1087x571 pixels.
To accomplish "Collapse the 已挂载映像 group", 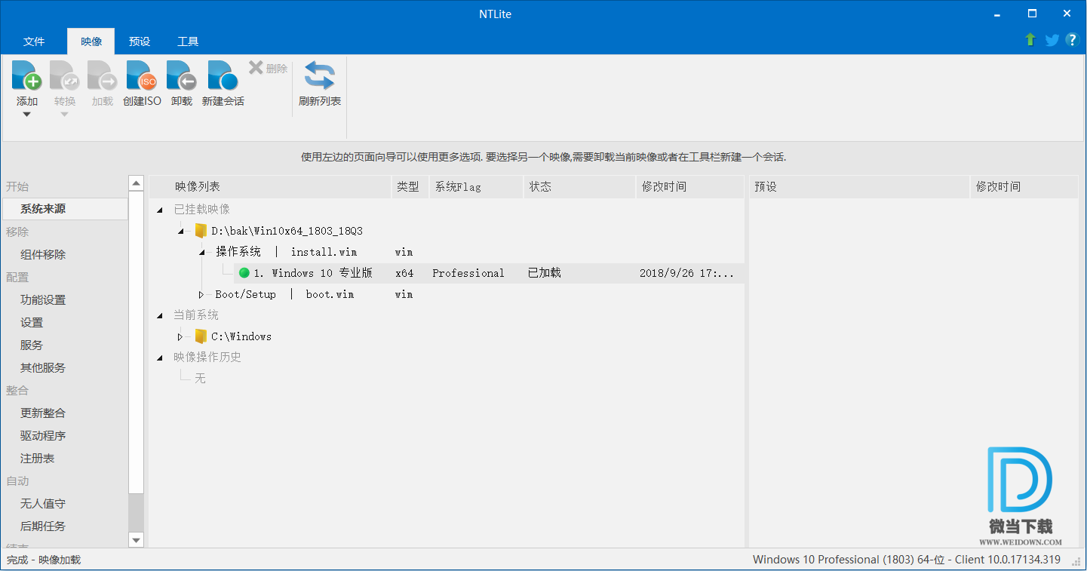I will tap(159, 210).
